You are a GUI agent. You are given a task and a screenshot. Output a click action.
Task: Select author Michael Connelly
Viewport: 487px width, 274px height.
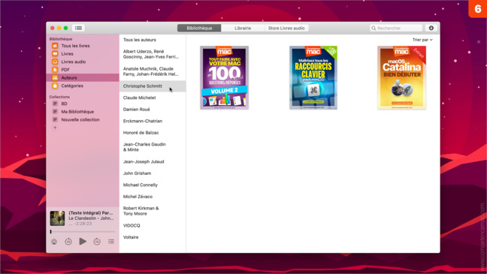153,185
